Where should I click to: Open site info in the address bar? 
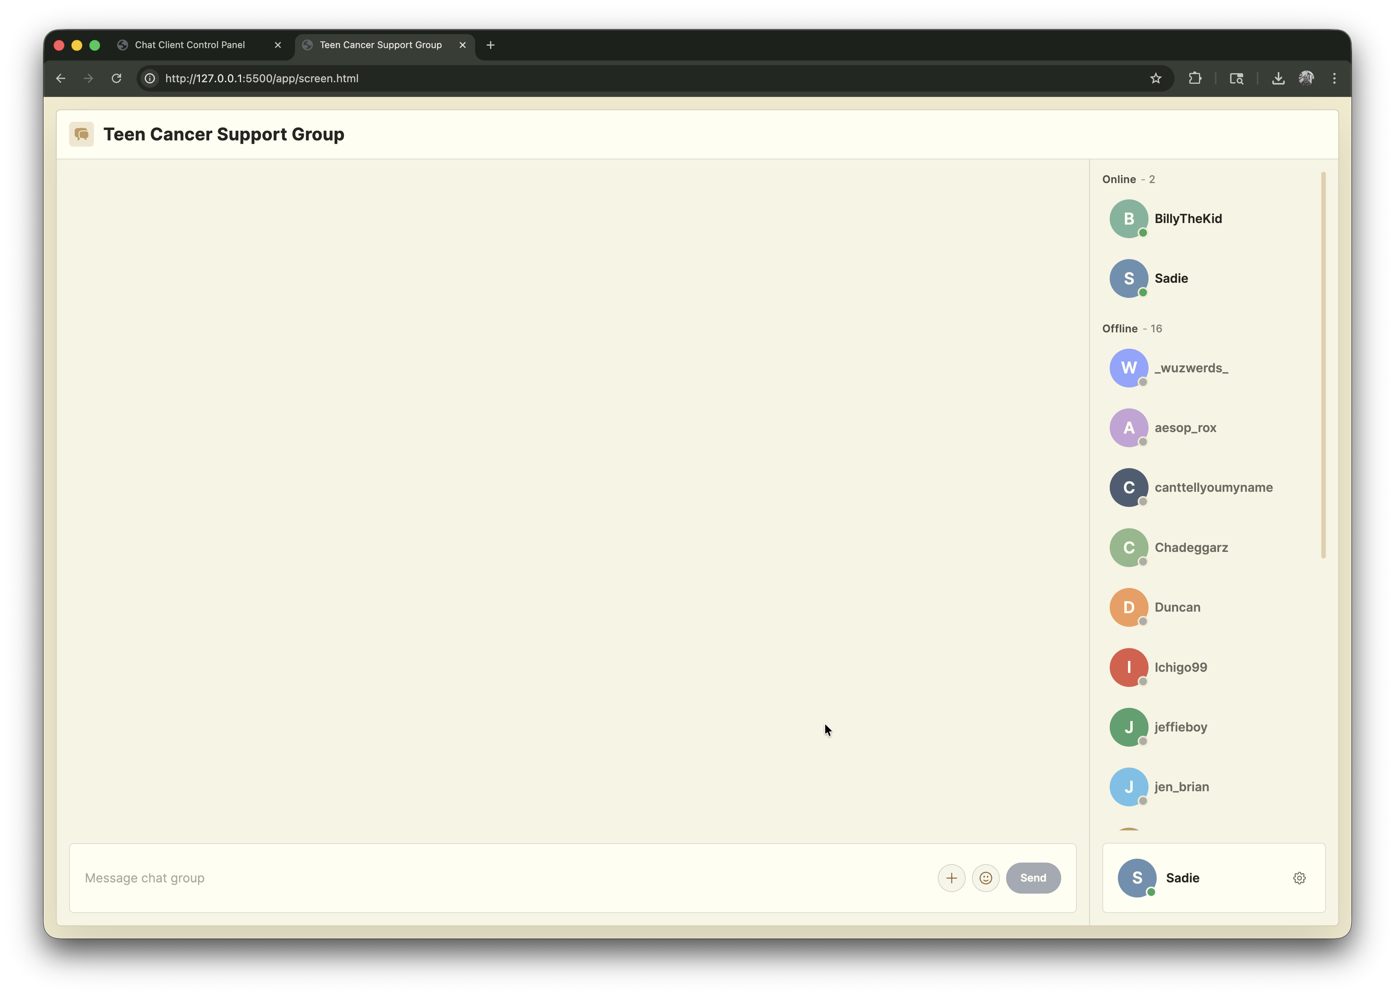(149, 78)
